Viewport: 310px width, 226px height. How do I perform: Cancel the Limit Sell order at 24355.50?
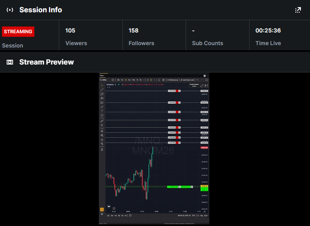(180, 103)
